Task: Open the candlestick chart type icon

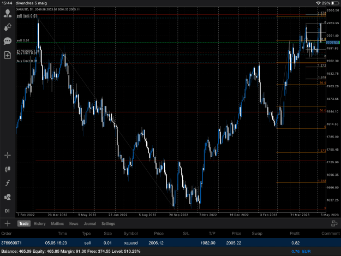Action: click(8, 169)
